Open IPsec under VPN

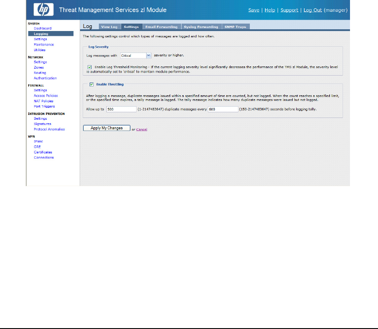pyautogui.click(x=38, y=141)
